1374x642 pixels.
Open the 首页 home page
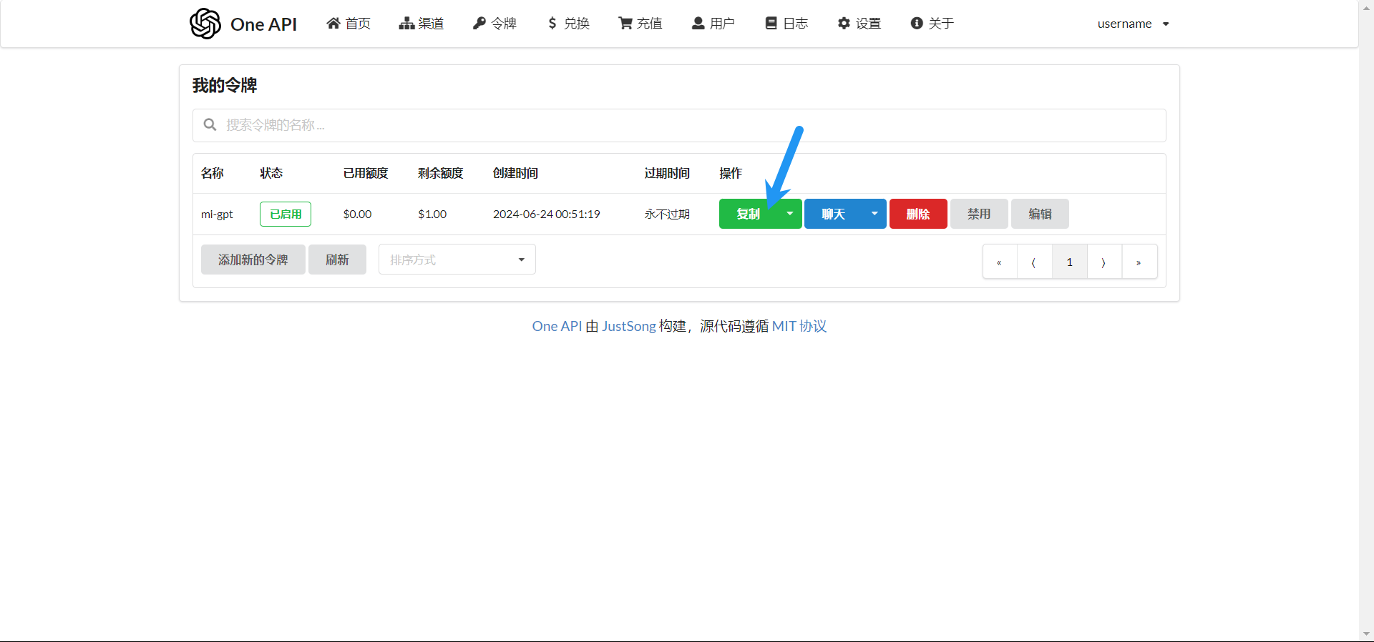click(349, 24)
